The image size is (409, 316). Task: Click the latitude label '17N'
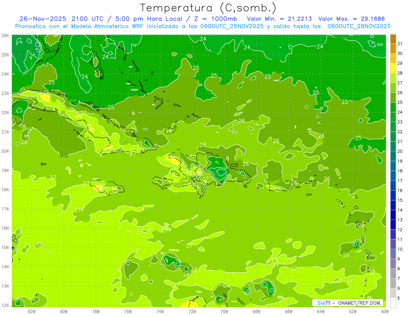tap(5, 209)
